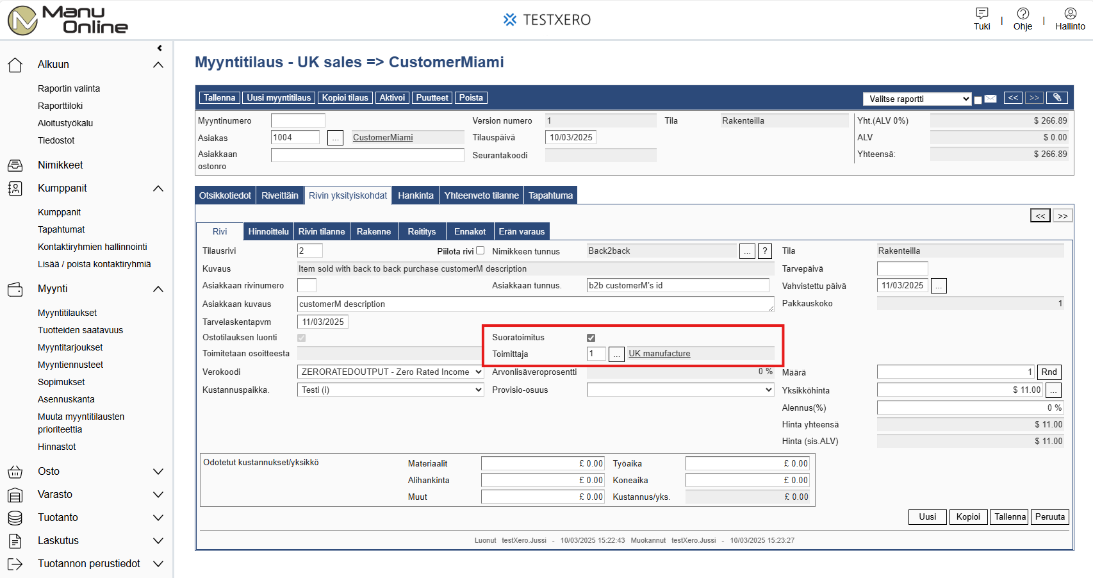Viewport: 1093px width, 578px height.
Task: Collapse the Myynti section chevron
Action: coord(158,289)
